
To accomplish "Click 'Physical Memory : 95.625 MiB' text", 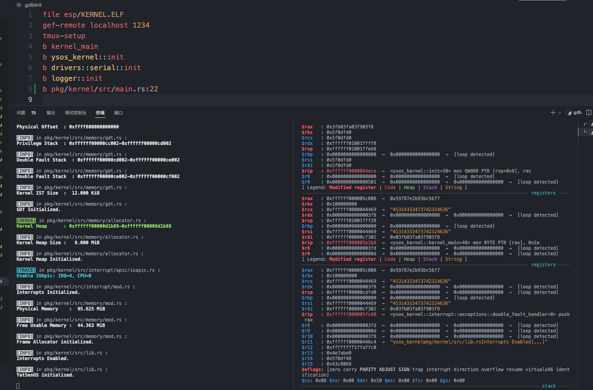I will coord(61,309).
